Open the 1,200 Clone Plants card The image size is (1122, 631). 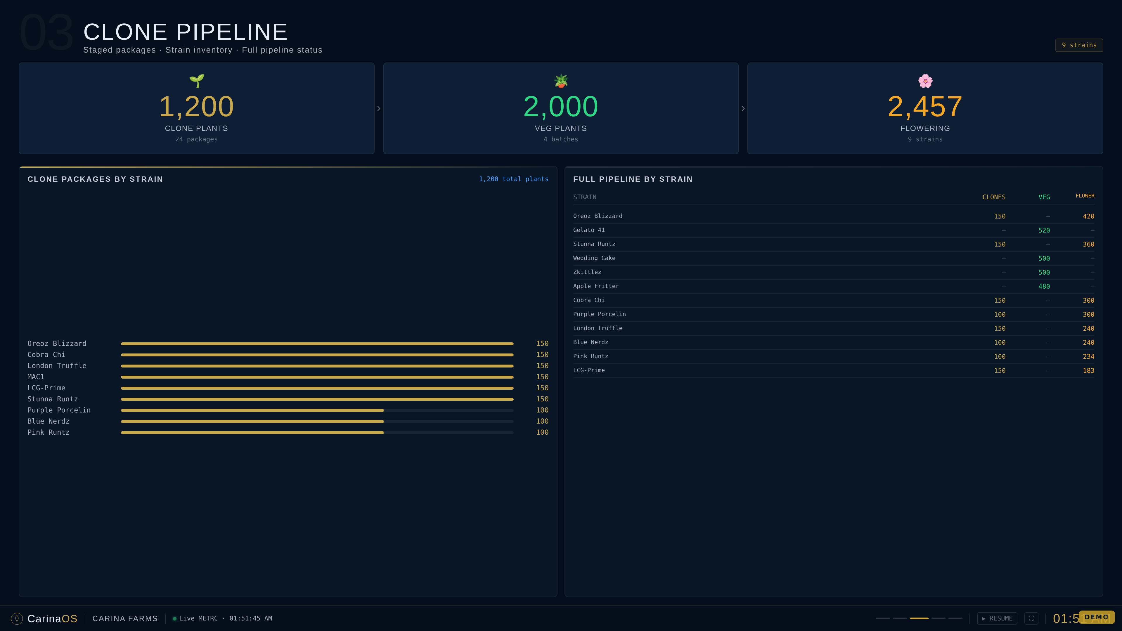[x=196, y=108]
